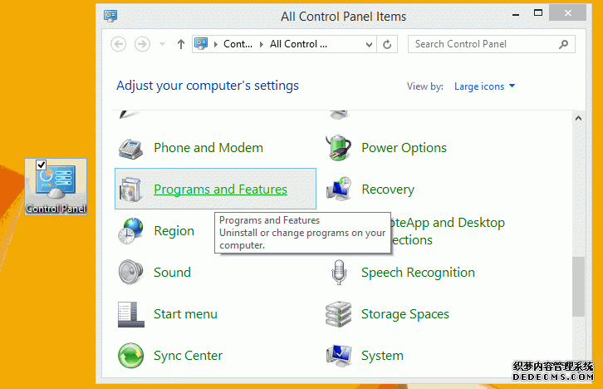
Task: Toggle the checkbox on Control Panel desktop icon
Action: tap(42, 165)
